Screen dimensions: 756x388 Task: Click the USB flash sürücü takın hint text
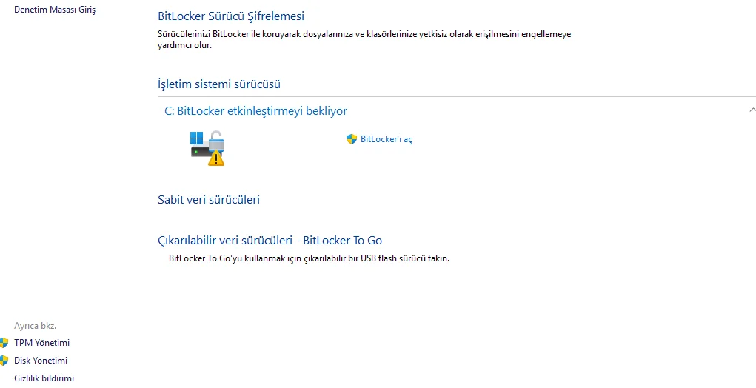click(309, 258)
